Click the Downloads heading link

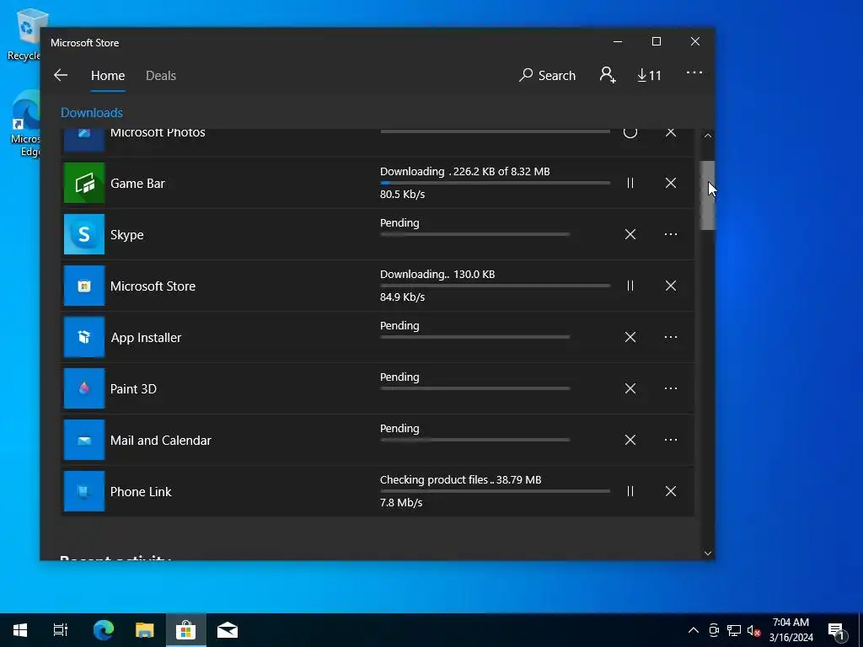pos(91,112)
